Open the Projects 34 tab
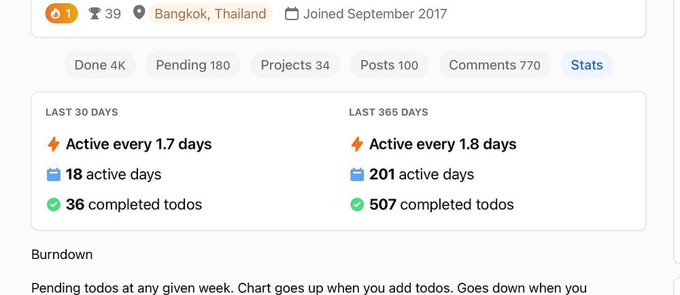 click(x=295, y=65)
